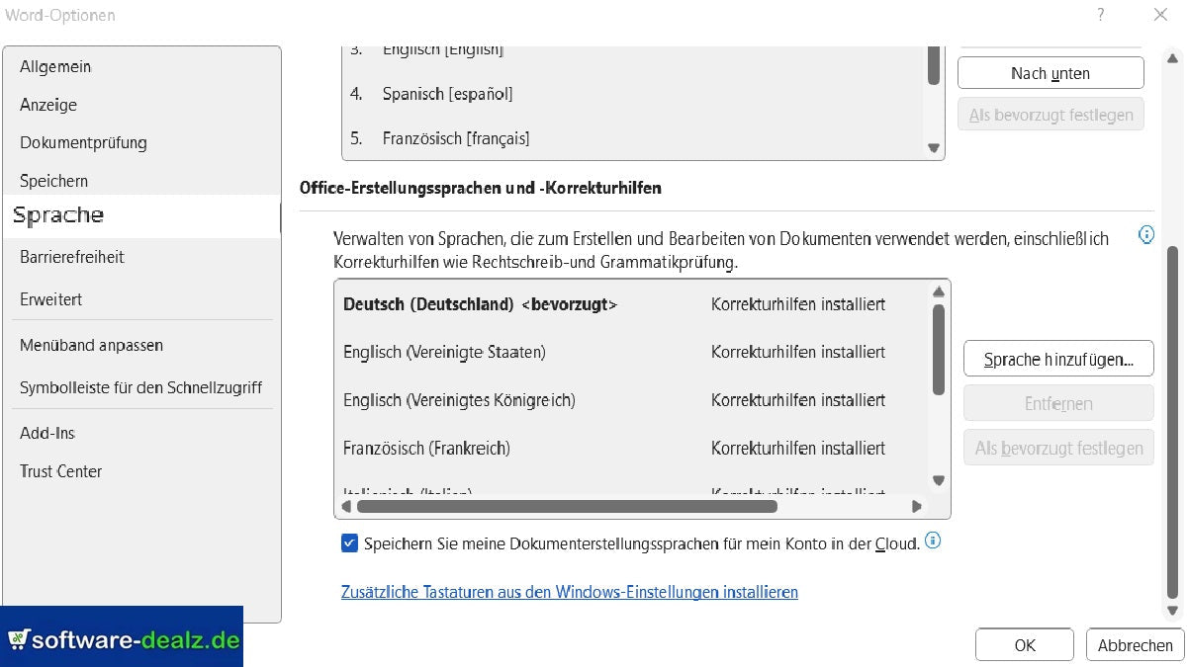Select Französisch (Frankreich) in the proofing list

click(x=426, y=448)
